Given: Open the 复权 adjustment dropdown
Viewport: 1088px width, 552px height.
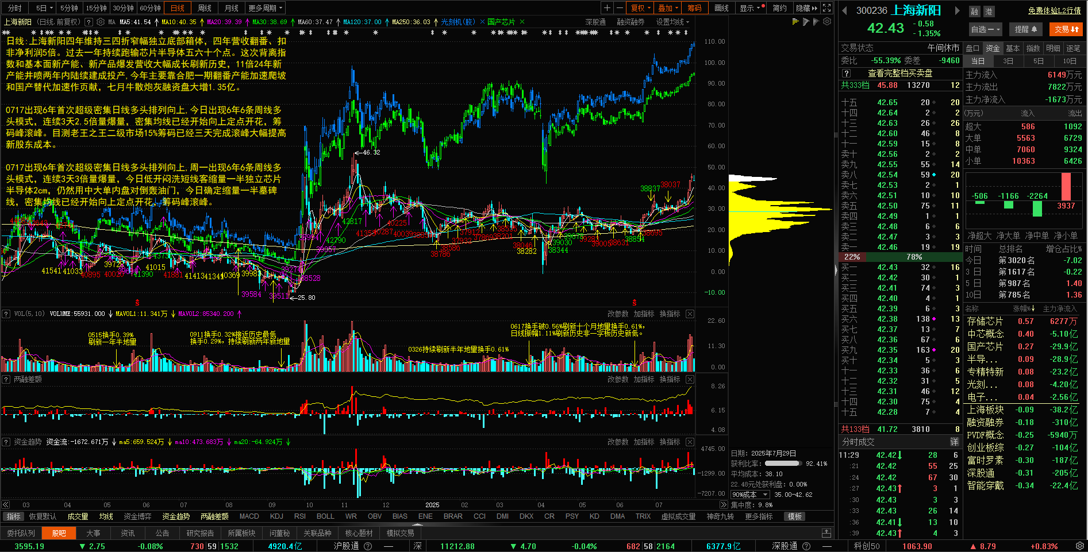Looking at the screenshot, I should (641, 8).
